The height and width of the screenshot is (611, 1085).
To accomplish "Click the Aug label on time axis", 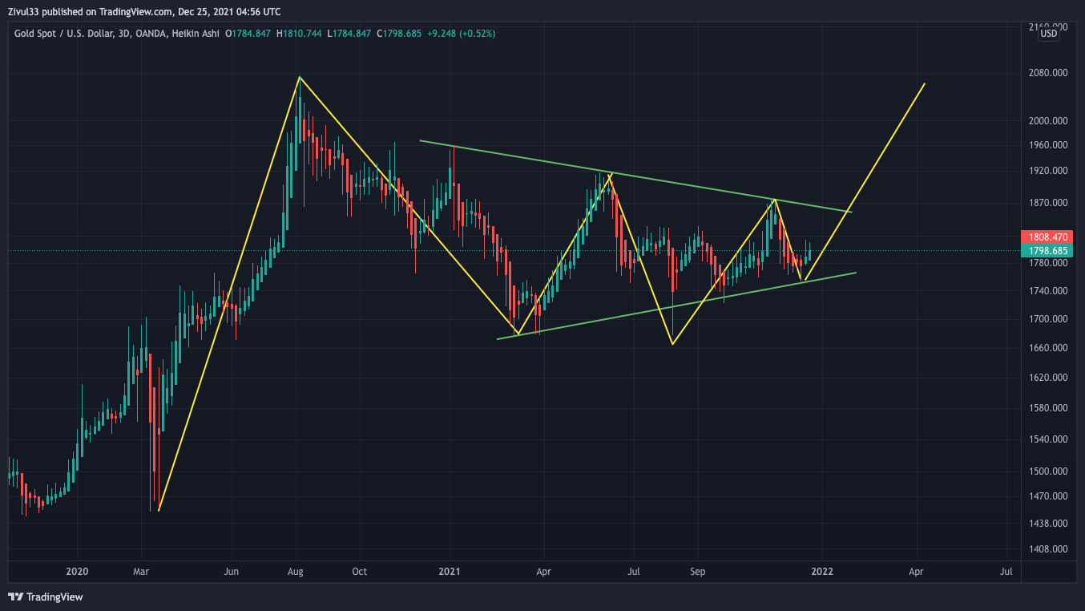I will (x=296, y=572).
